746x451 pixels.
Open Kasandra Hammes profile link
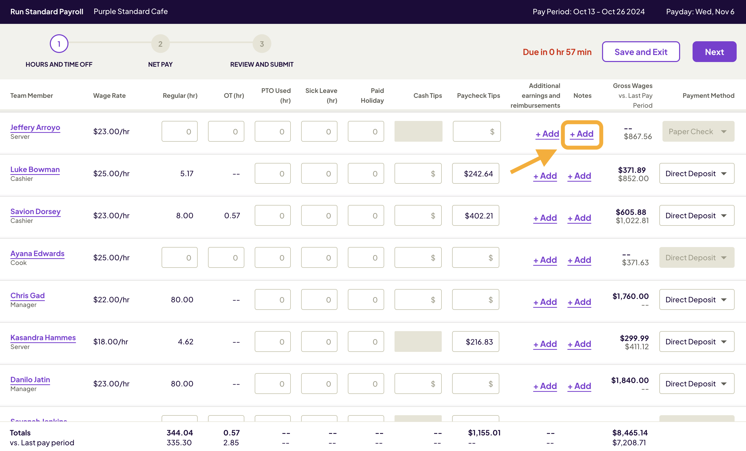pyautogui.click(x=43, y=337)
